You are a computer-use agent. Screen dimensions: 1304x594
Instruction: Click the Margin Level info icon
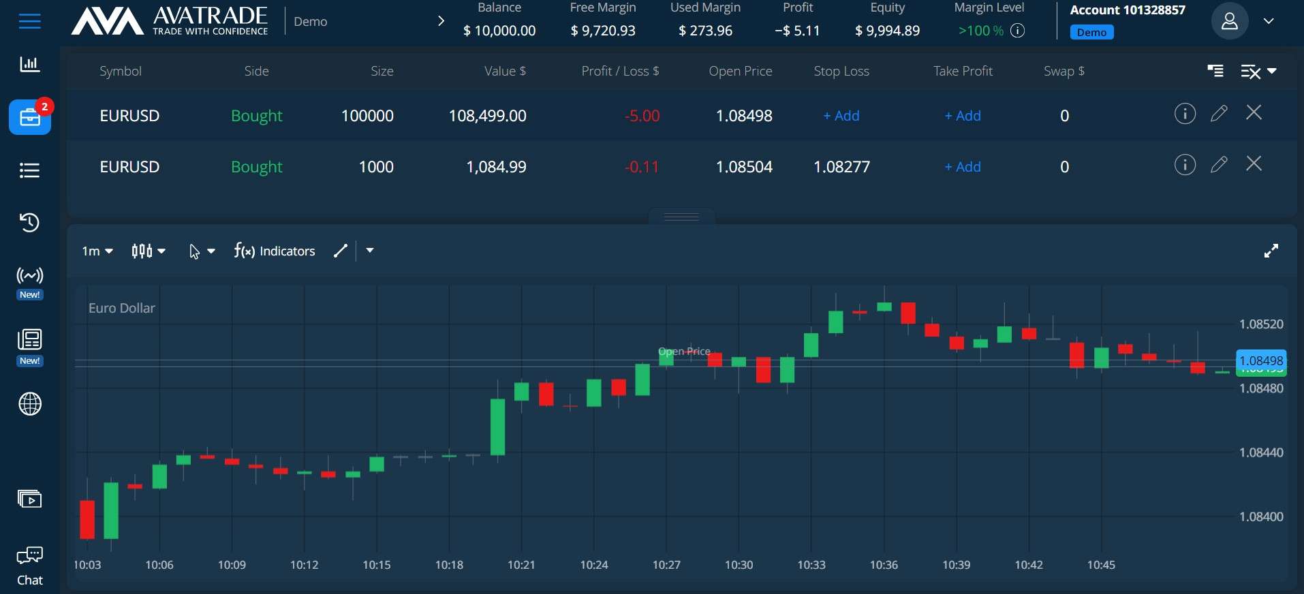(1017, 31)
